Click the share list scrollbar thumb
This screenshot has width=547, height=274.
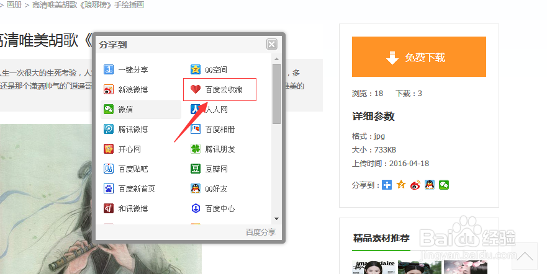277,94
